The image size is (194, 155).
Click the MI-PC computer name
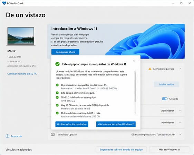click(x=12, y=51)
